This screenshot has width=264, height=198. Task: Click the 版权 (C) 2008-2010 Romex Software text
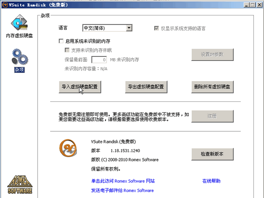[125, 160]
